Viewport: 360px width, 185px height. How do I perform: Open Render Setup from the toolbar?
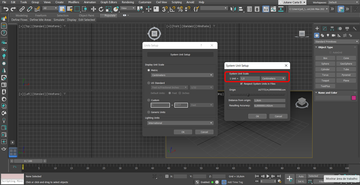point(273,9)
